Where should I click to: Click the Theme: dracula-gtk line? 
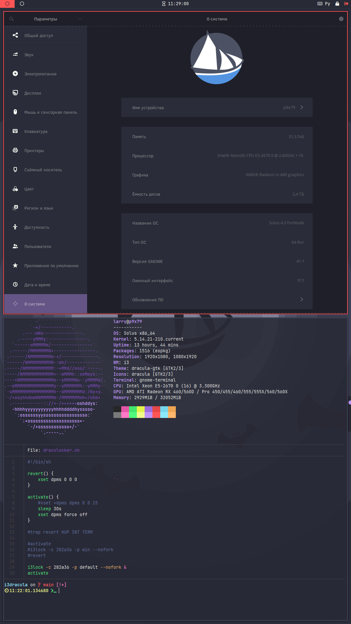[x=149, y=368]
